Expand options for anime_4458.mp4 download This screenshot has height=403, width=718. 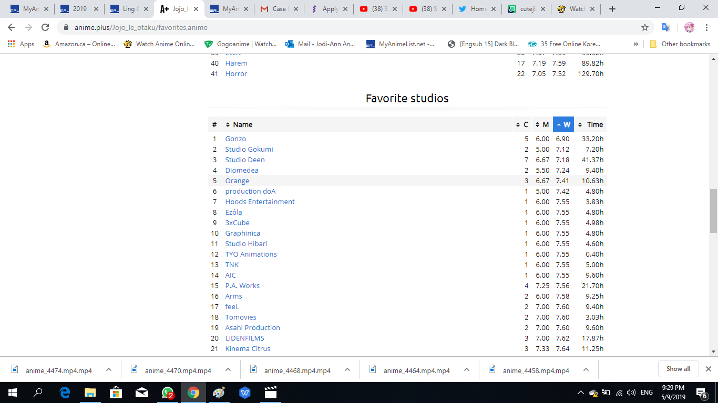click(x=585, y=369)
